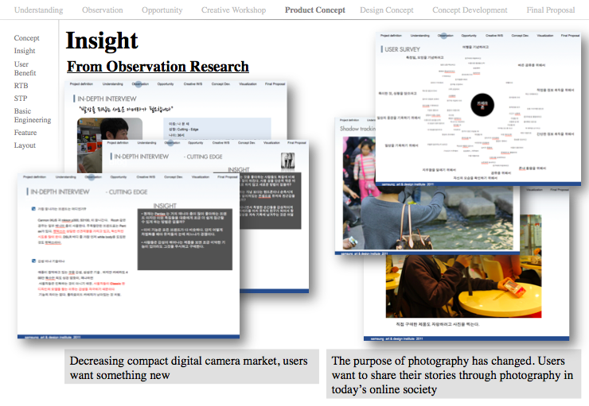
Task: Click caption 'The purpose of photography has changed'
Action: 454,374
